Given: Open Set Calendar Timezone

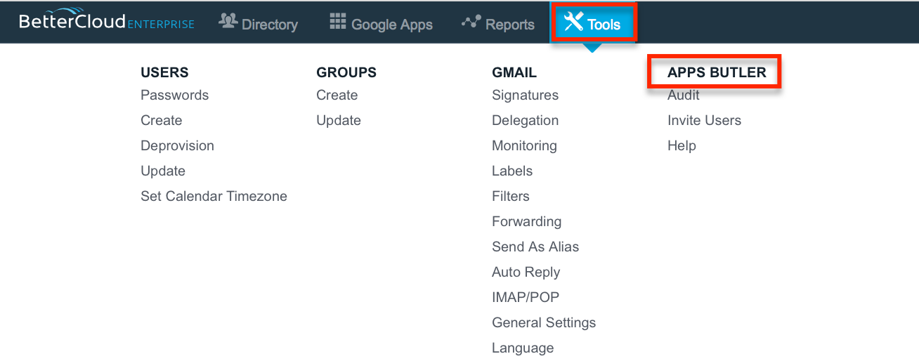Looking at the screenshot, I should (x=214, y=196).
